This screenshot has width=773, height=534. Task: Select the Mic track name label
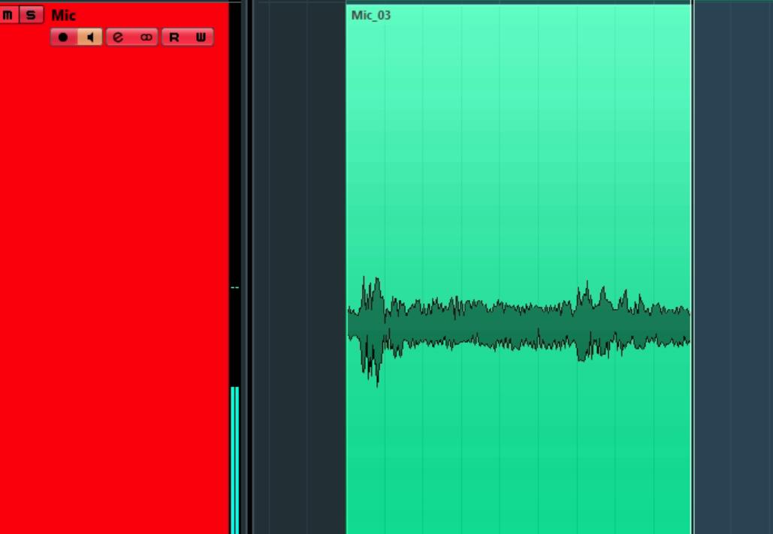coord(63,15)
